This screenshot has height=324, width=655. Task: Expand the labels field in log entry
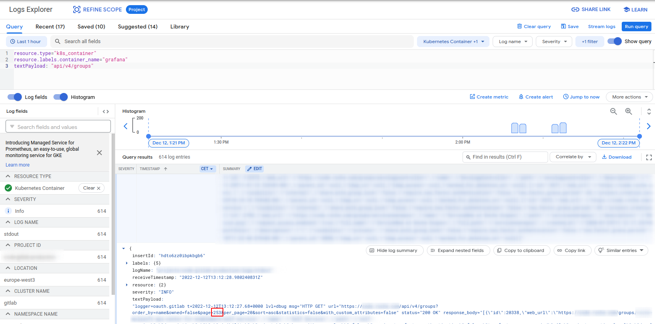(127, 263)
